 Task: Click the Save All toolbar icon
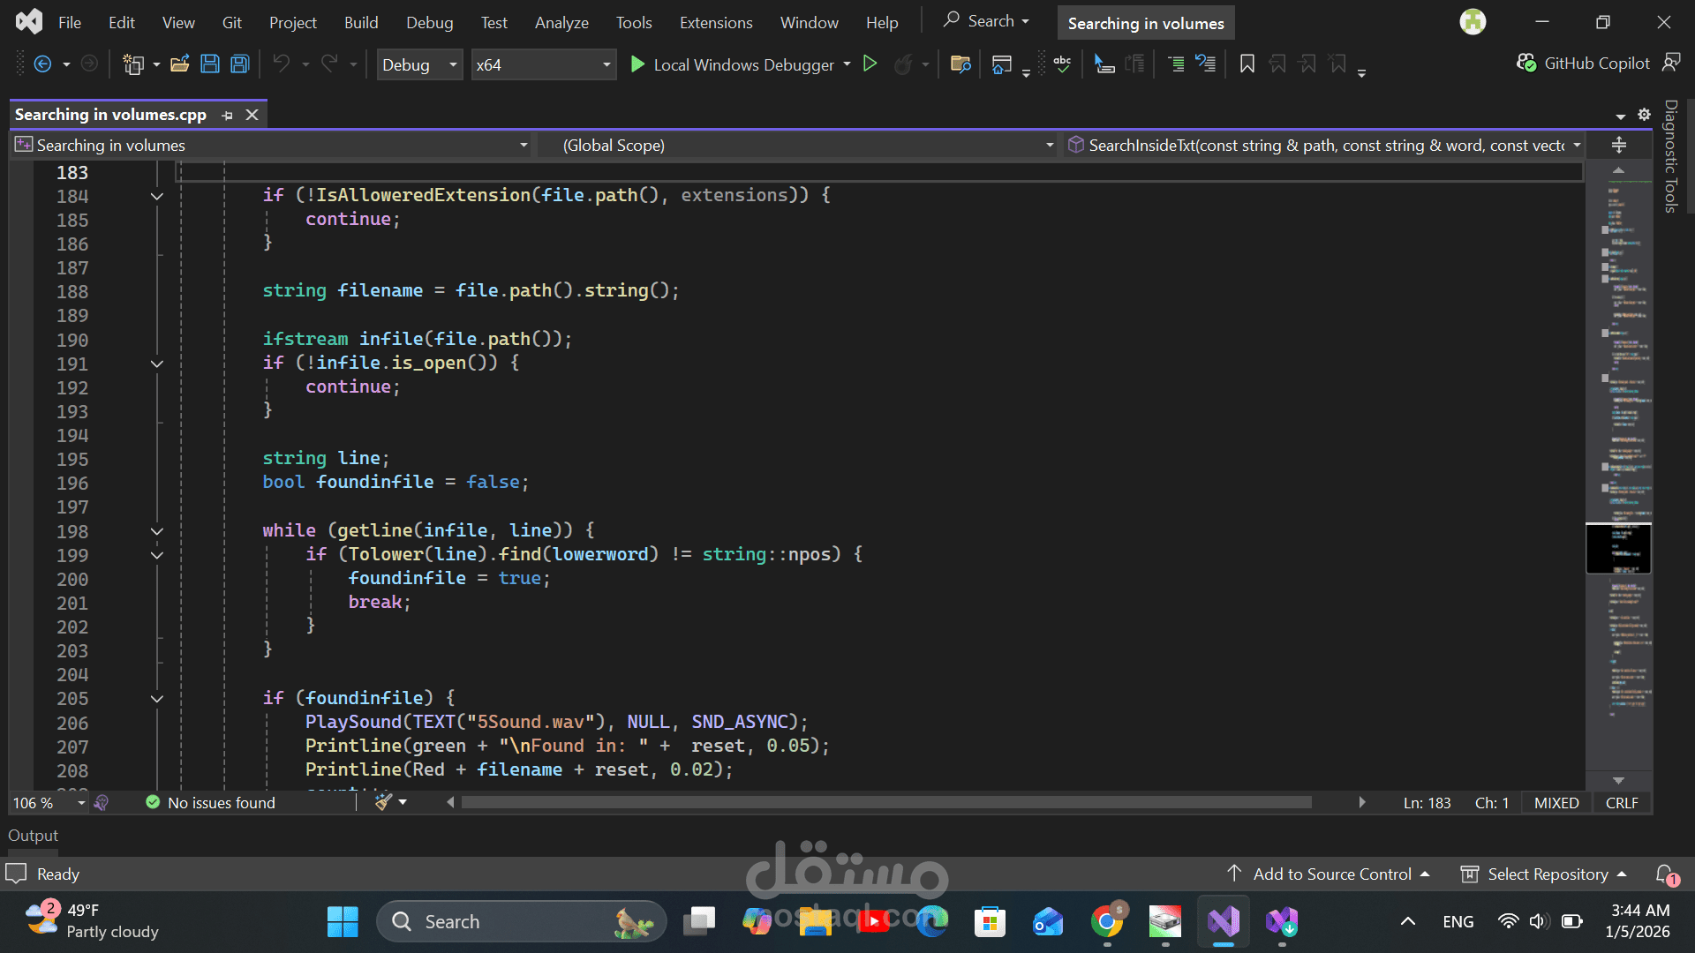click(240, 64)
